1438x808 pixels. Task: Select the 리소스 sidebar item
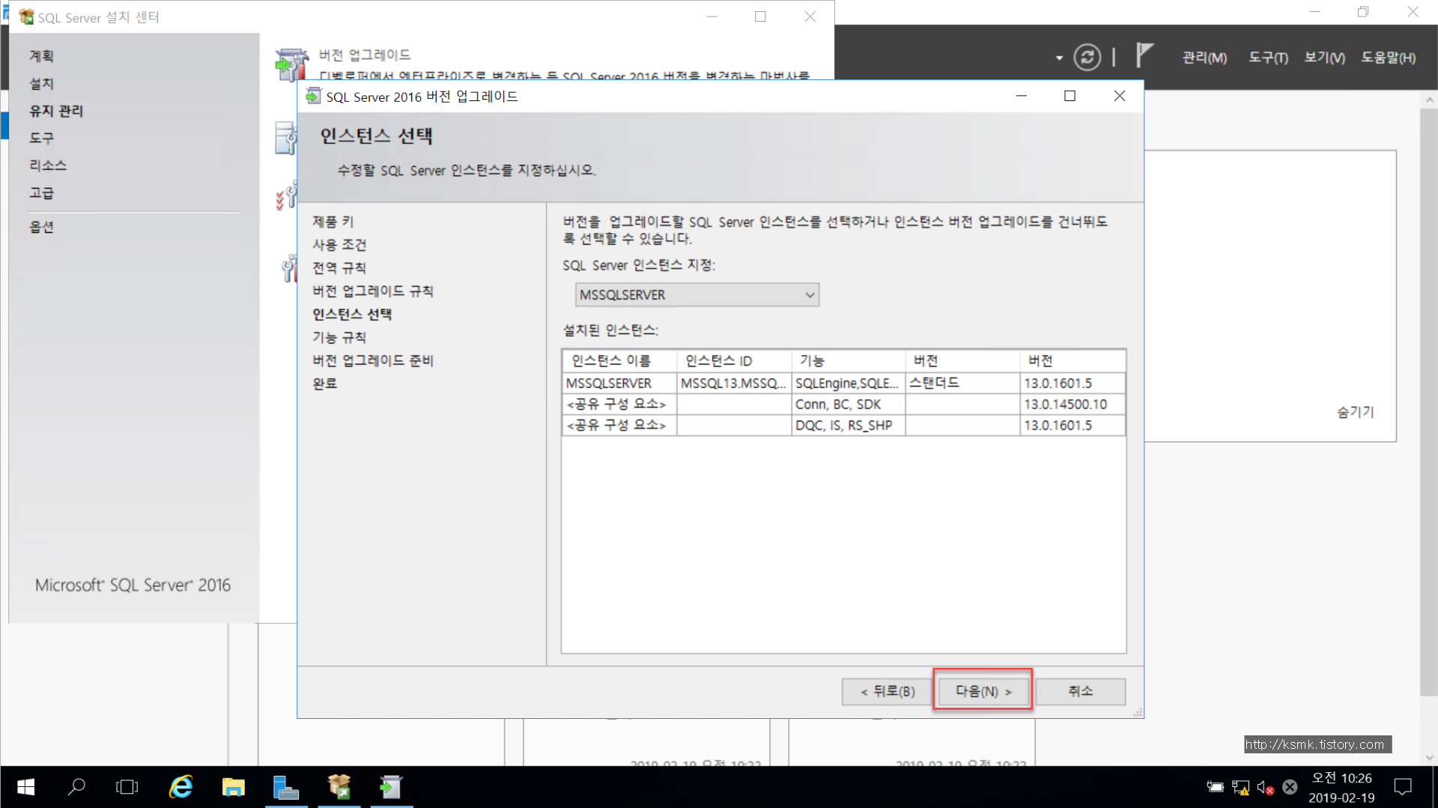click(x=48, y=165)
